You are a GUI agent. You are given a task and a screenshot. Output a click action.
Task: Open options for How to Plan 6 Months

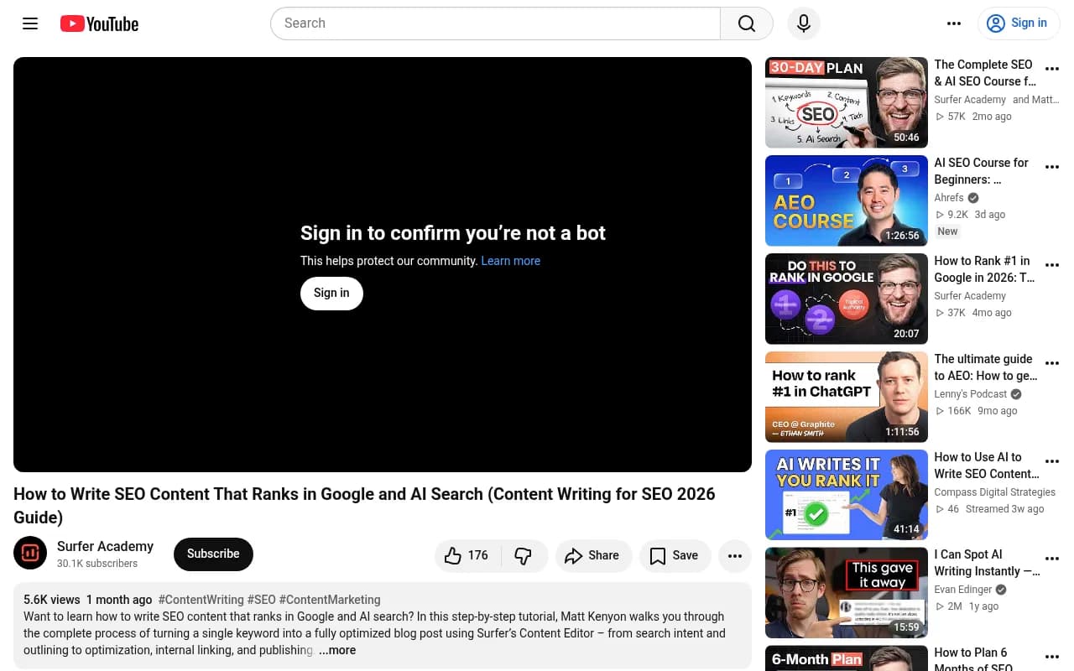click(x=1051, y=658)
